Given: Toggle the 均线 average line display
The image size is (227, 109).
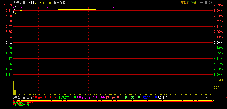Looking at the screenshot, I should click(x=39, y=3).
